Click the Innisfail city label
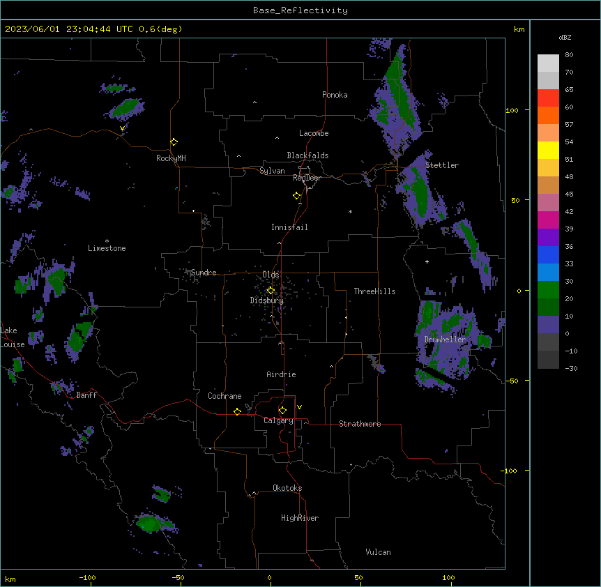601x587 pixels. 289,227
